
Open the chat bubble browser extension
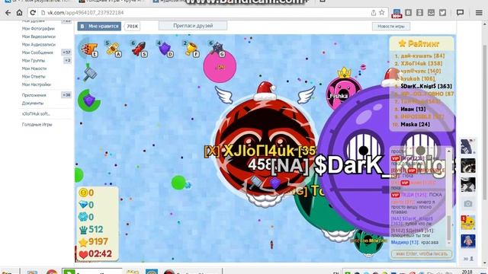coord(460,13)
